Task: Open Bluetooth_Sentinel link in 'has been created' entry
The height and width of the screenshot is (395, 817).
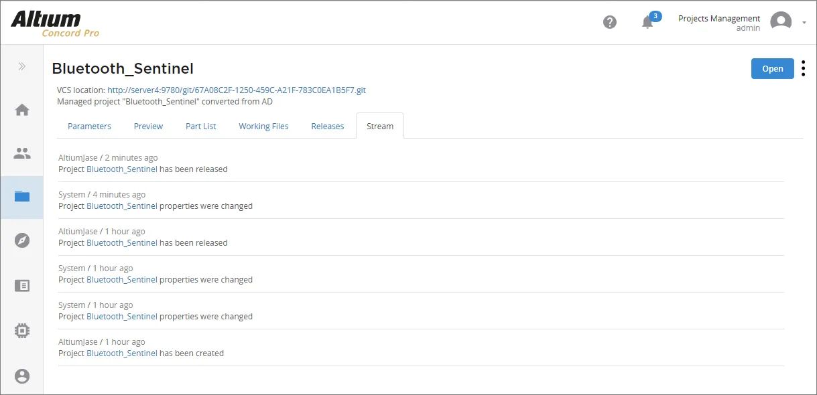Action: (x=122, y=353)
